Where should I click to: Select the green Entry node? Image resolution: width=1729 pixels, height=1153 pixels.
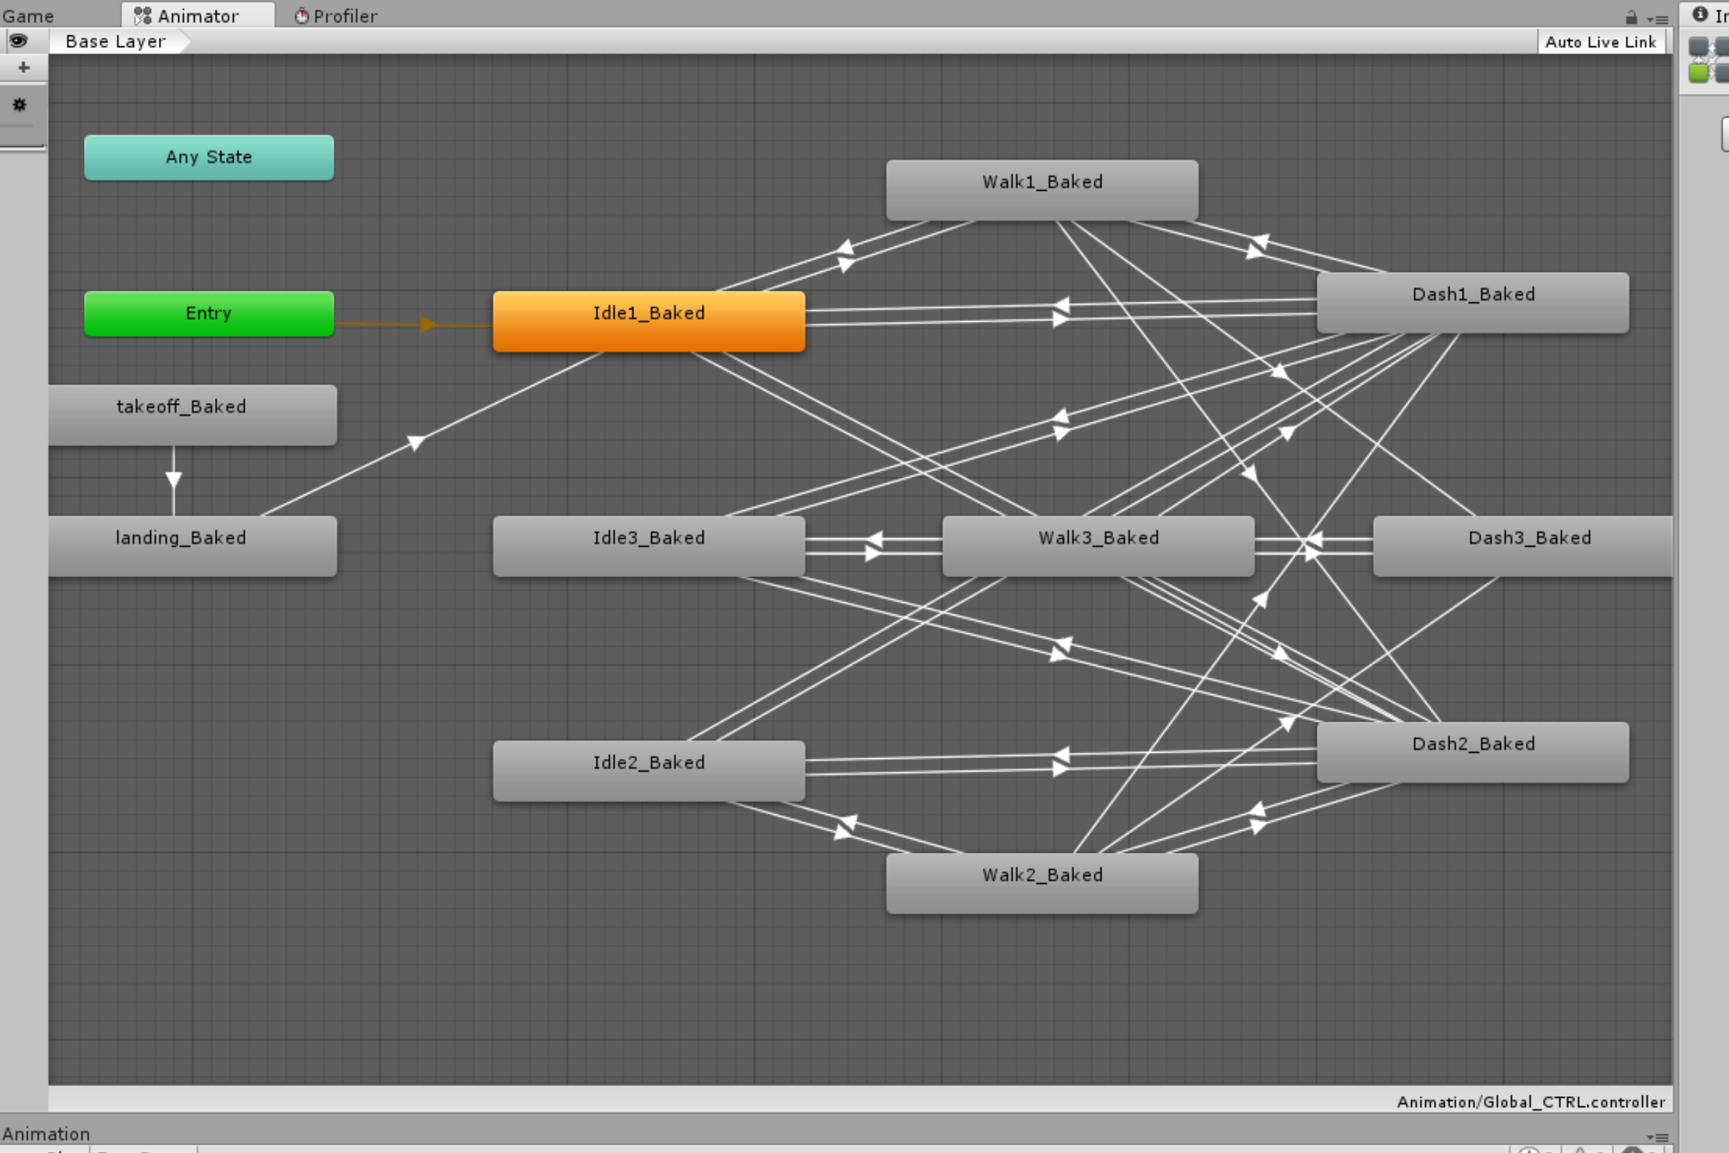209,314
